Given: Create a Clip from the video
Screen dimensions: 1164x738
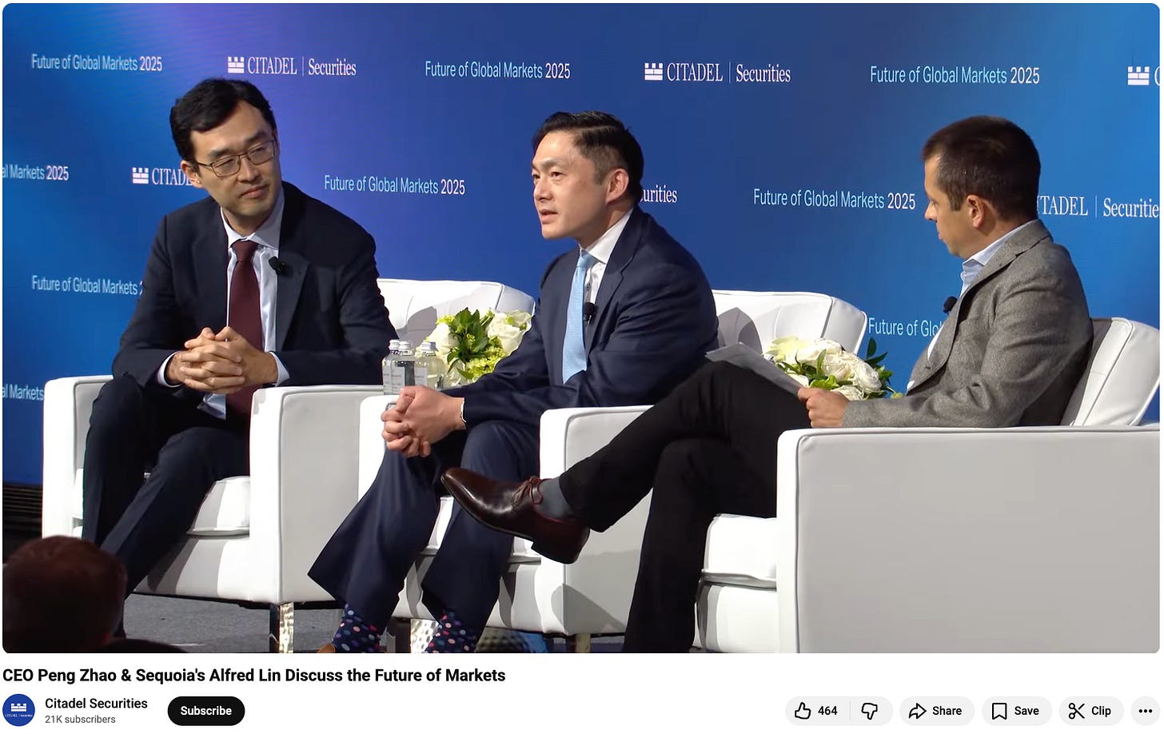Looking at the screenshot, I should [x=1090, y=710].
